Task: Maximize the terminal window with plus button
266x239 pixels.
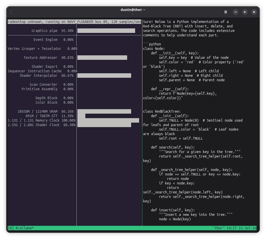Action: pos(245,12)
